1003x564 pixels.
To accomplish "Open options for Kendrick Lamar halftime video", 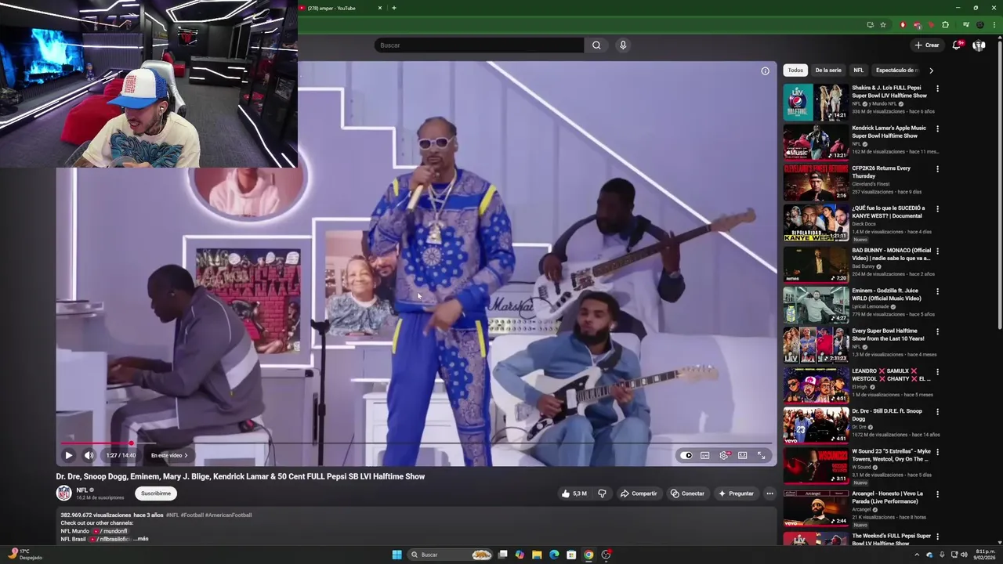I will (x=937, y=128).
